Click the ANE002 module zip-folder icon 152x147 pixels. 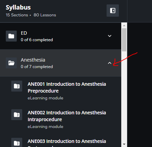tap(17, 115)
